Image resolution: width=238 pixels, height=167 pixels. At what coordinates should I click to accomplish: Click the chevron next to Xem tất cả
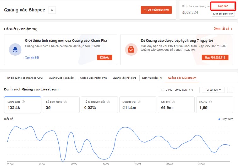pos(231,29)
